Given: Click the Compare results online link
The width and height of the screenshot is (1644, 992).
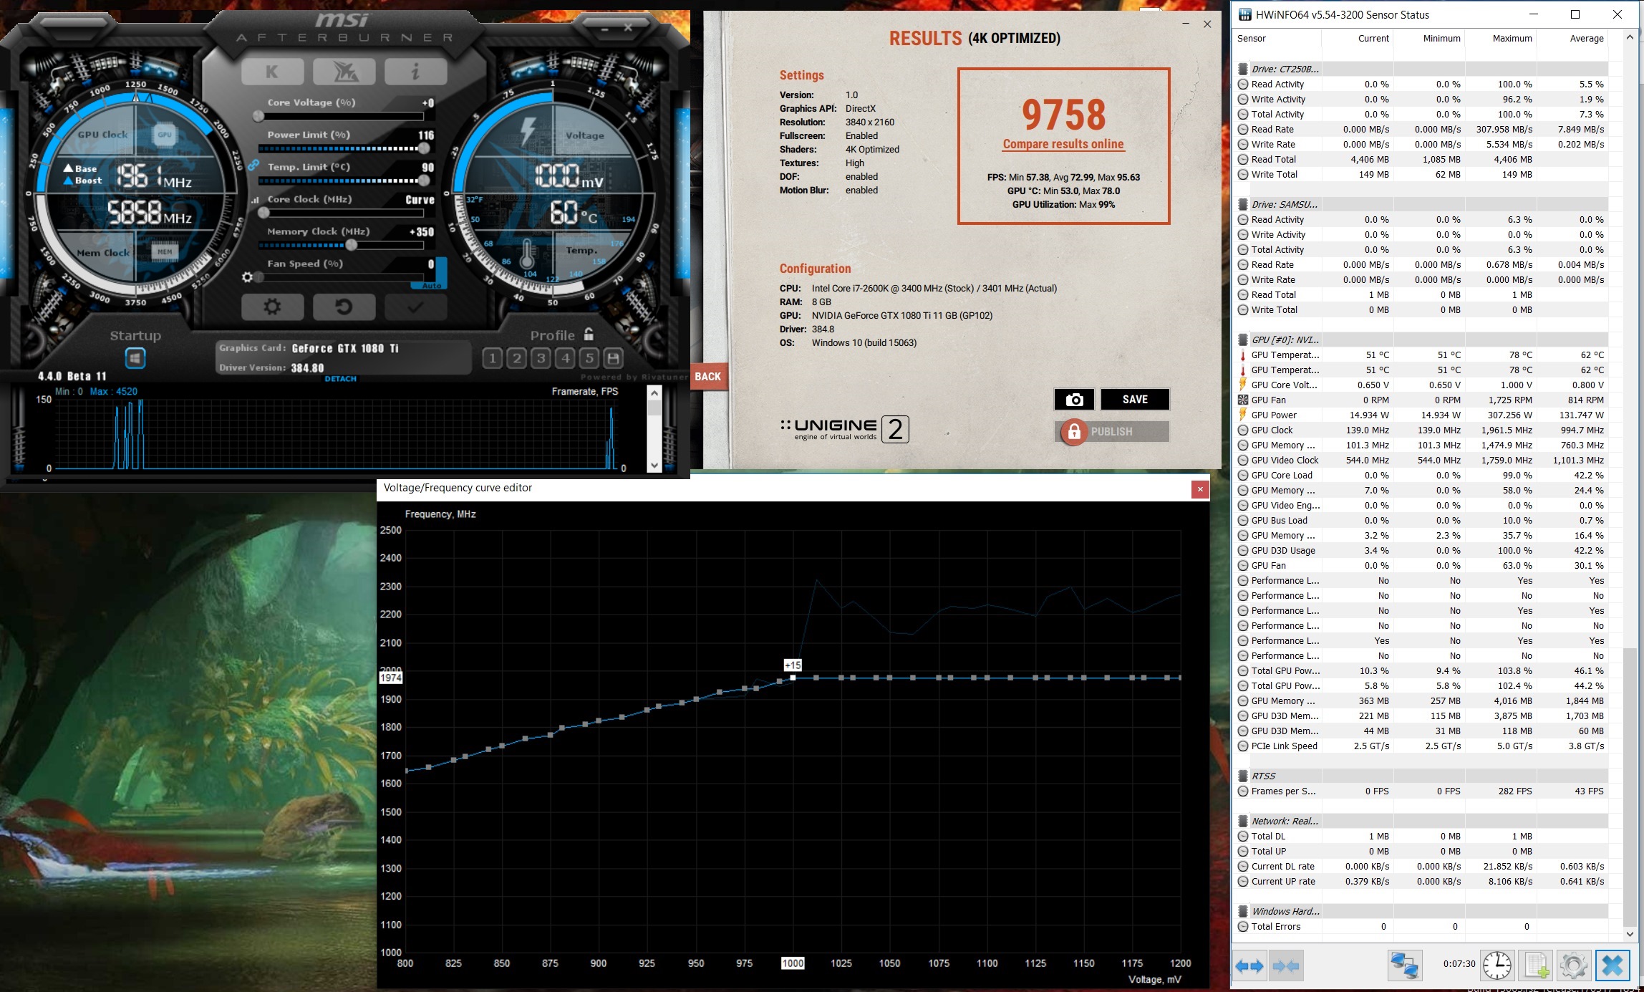Looking at the screenshot, I should point(1063,144).
